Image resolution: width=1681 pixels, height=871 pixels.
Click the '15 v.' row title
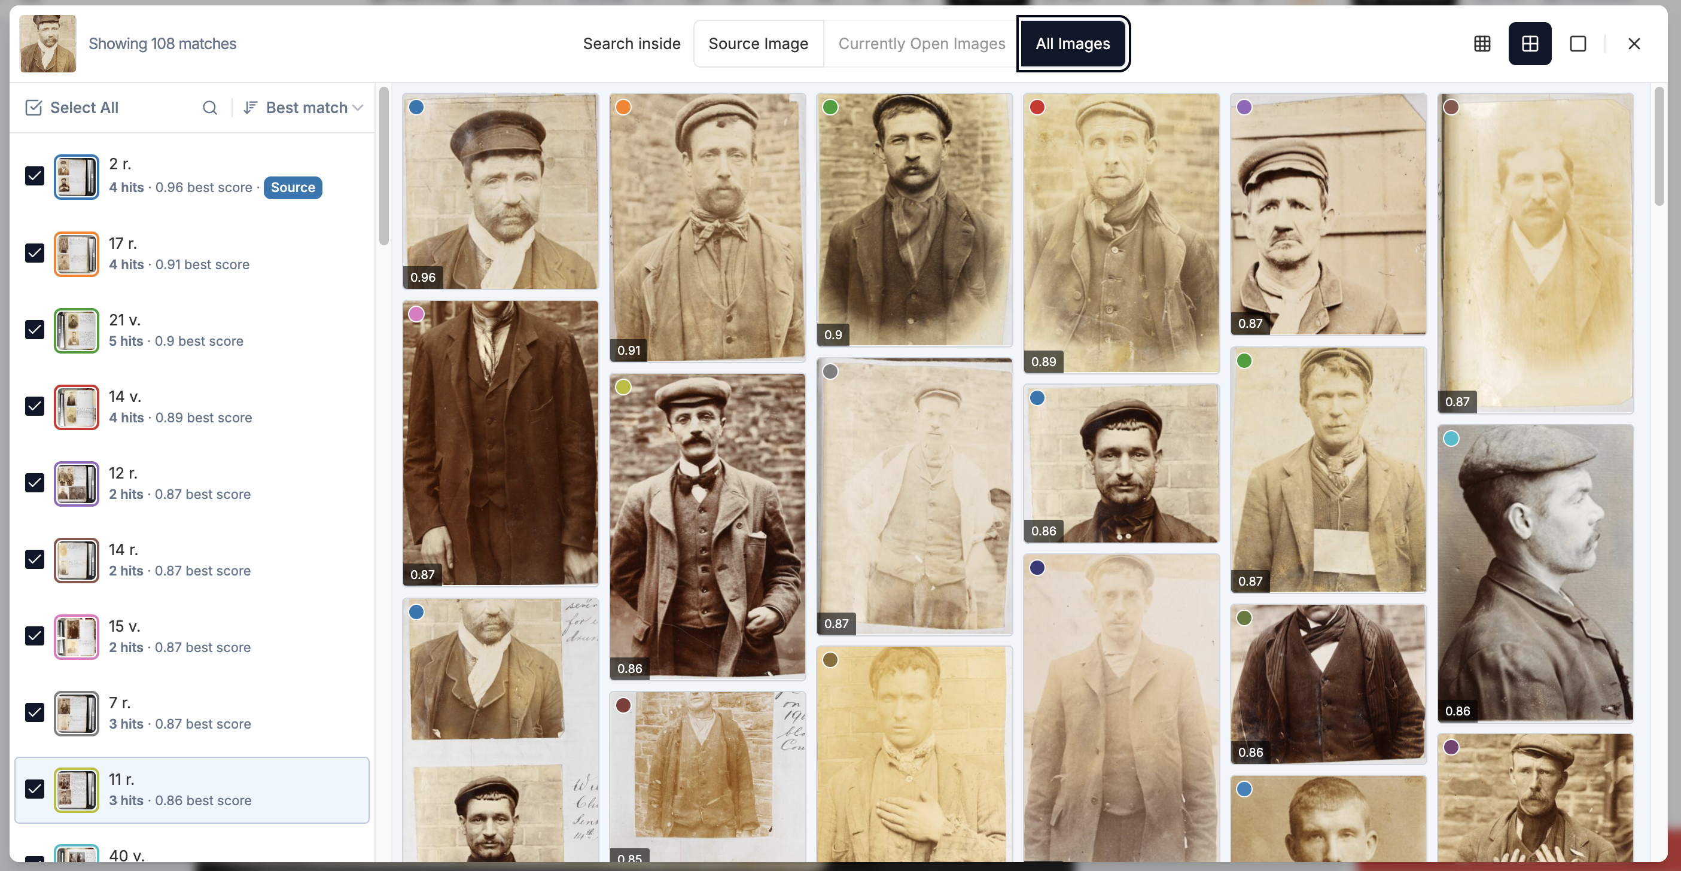124,626
